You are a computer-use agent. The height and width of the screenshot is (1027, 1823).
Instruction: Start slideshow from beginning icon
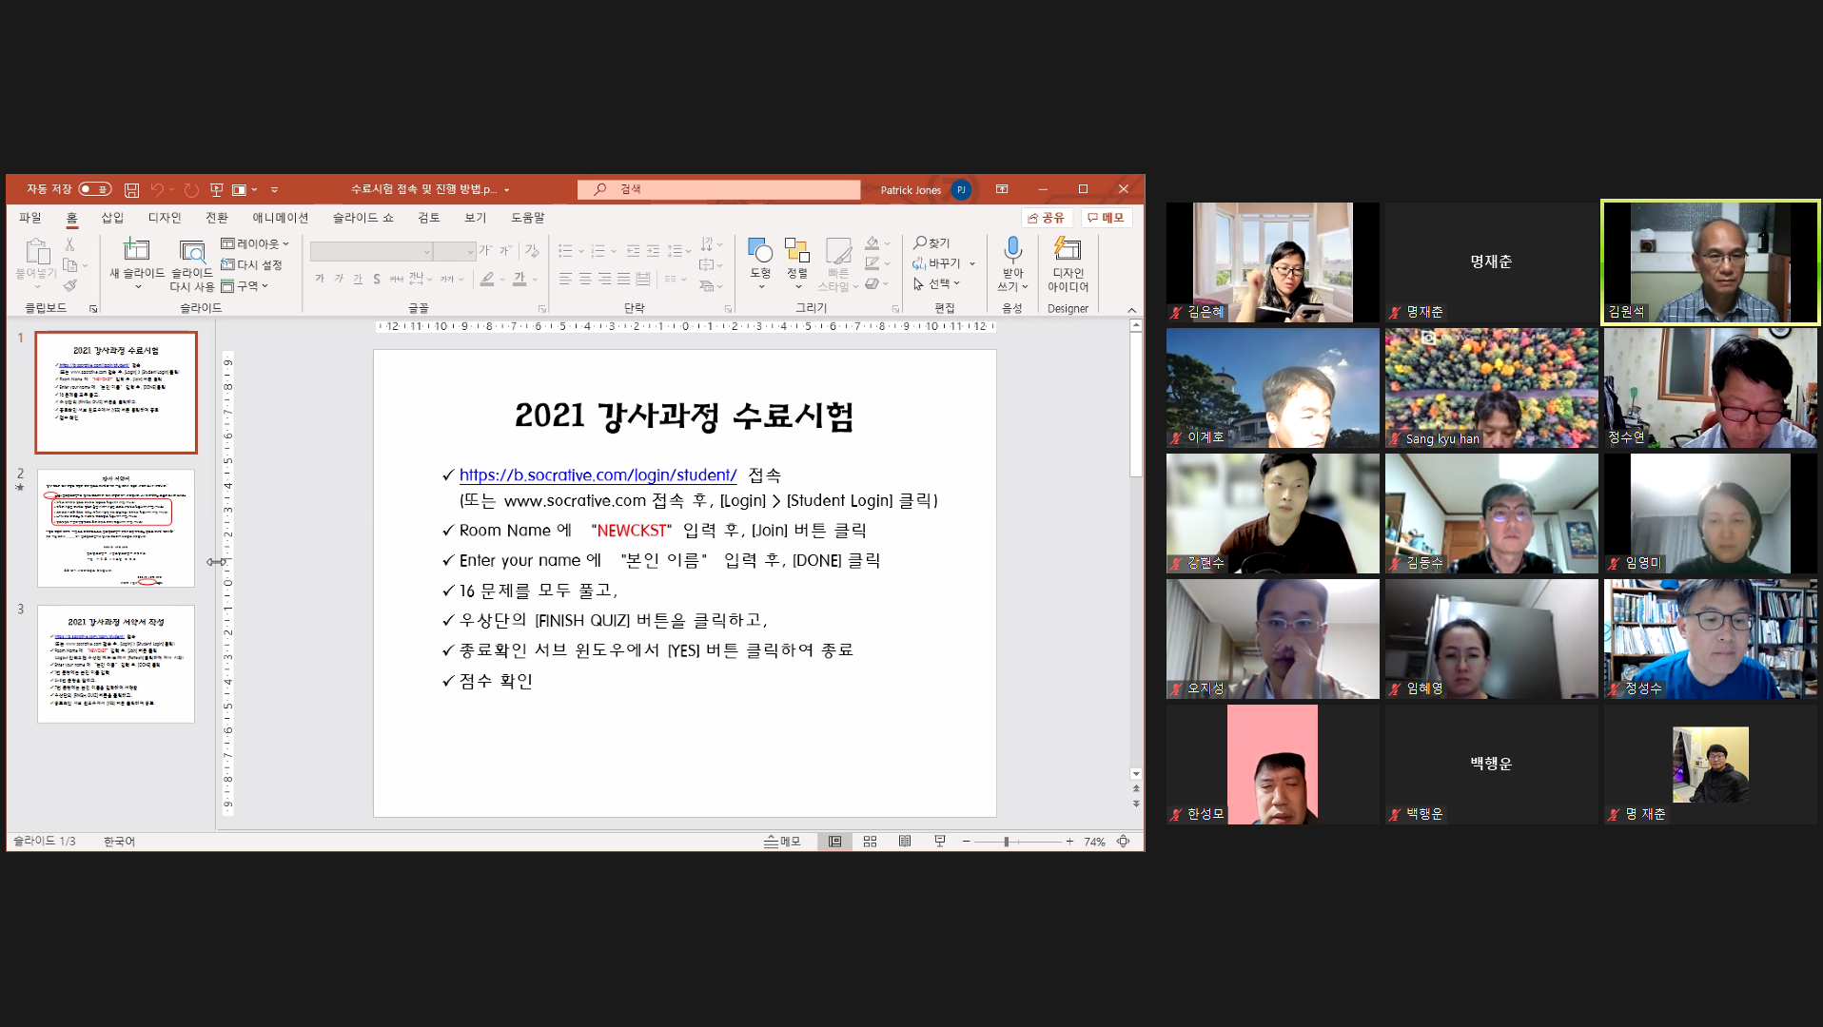click(x=217, y=190)
